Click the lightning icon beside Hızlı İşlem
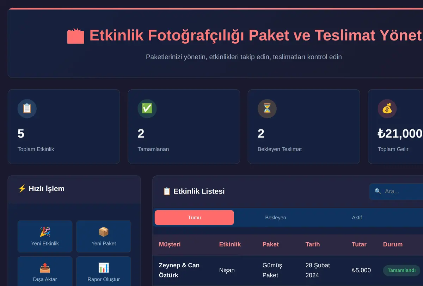This screenshot has width=423, height=286. coord(22,189)
